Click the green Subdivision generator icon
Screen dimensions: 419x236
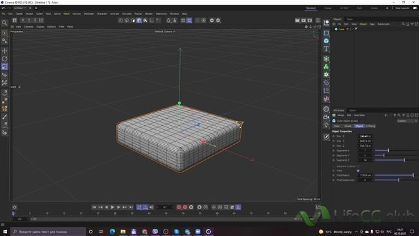point(326,59)
